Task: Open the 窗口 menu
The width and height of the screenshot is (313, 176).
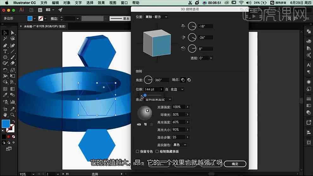Action: pyautogui.click(x=124, y=3)
